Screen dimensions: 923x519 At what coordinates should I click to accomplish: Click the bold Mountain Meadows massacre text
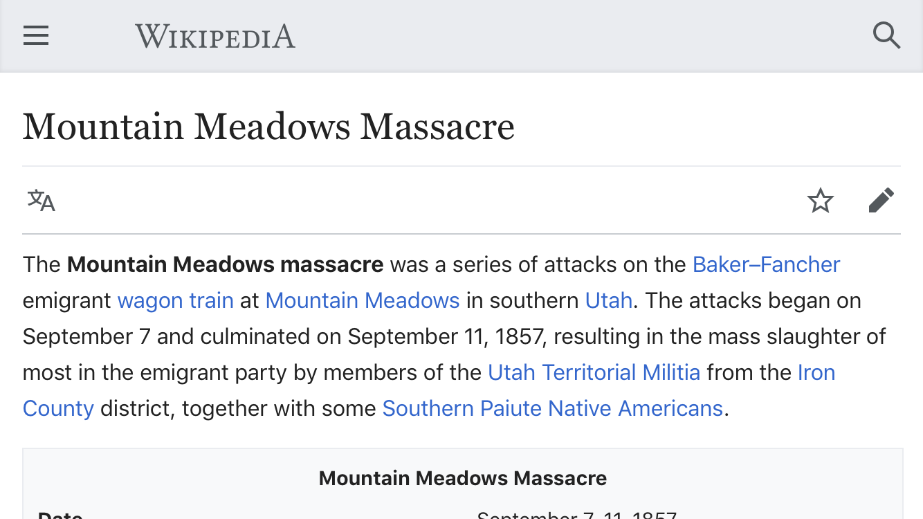tap(226, 264)
